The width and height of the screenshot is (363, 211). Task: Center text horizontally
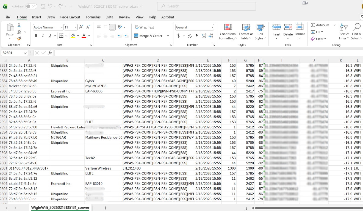pyautogui.click(x=106, y=36)
